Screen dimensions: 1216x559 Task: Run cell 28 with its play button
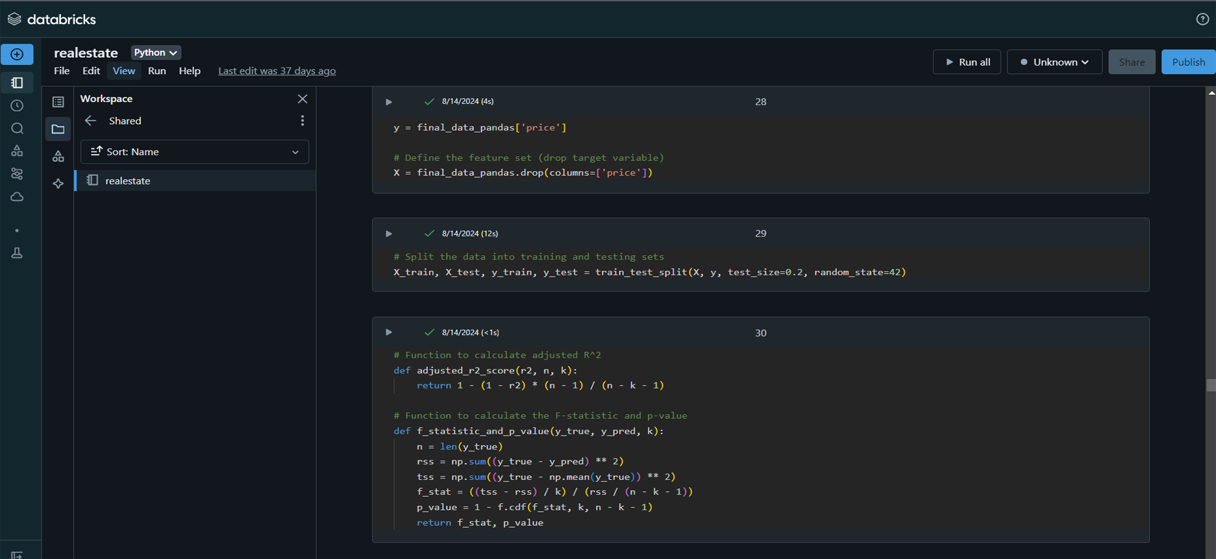click(389, 102)
